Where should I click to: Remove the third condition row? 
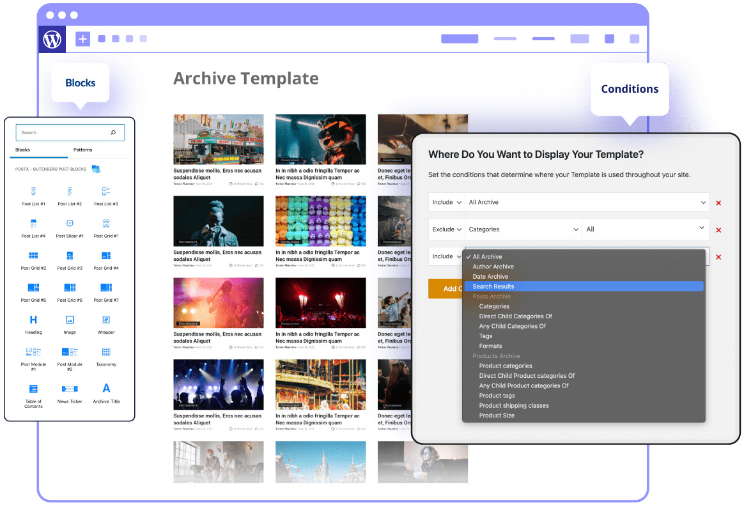[718, 257]
